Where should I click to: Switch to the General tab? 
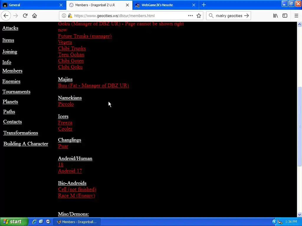click(x=33, y=5)
